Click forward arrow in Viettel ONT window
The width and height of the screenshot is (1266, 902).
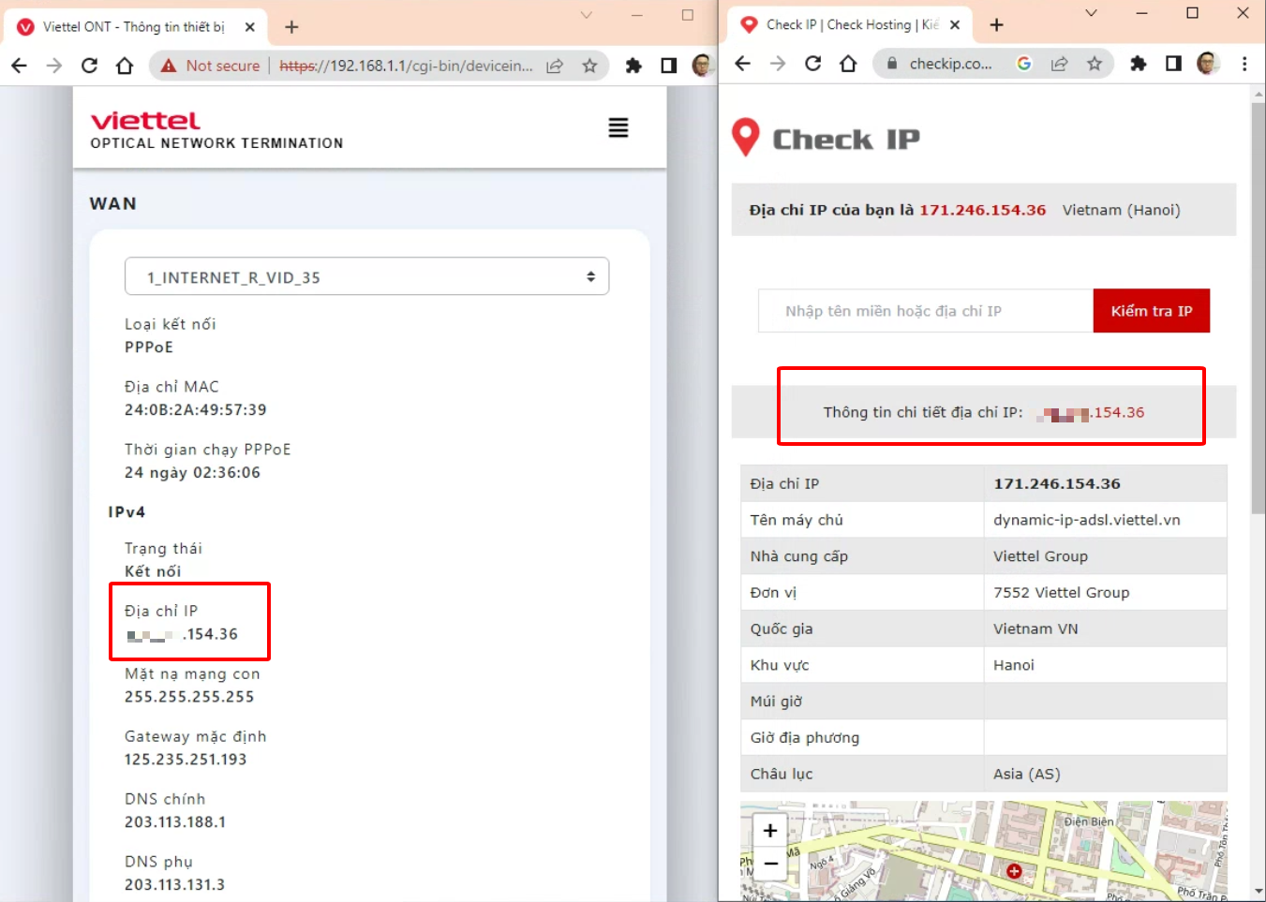(x=53, y=66)
